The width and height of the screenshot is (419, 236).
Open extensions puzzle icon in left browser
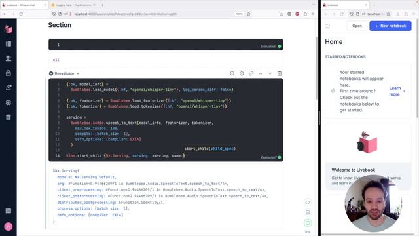click(x=305, y=14)
